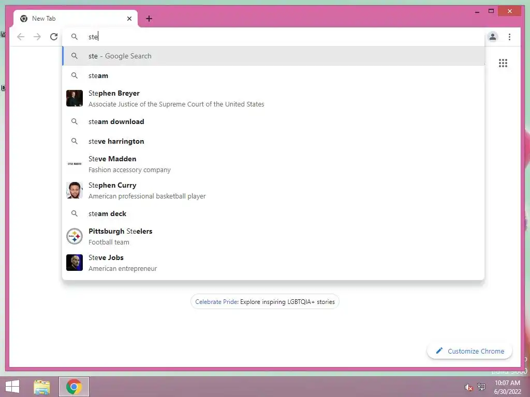Reload the page with refresh icon
The image size is (530, 397).
click(x=54, y=37)
